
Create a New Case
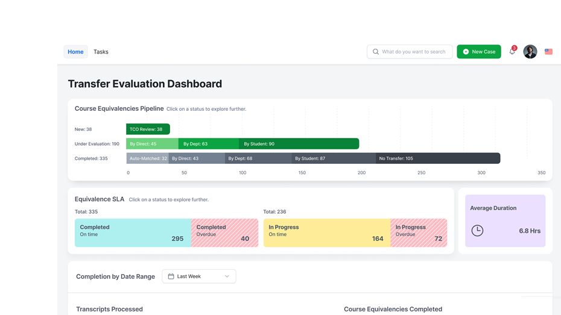479,52
